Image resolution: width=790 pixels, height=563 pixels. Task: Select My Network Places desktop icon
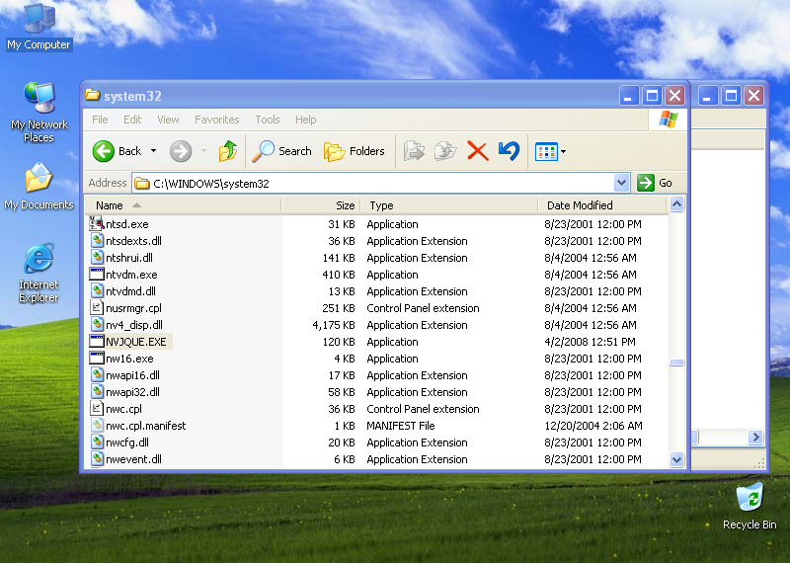39,112
